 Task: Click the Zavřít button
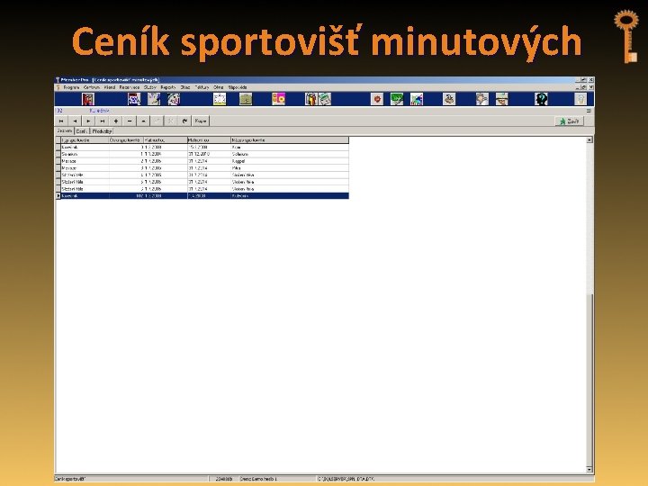pyautogui.click(x=569, y=121)
